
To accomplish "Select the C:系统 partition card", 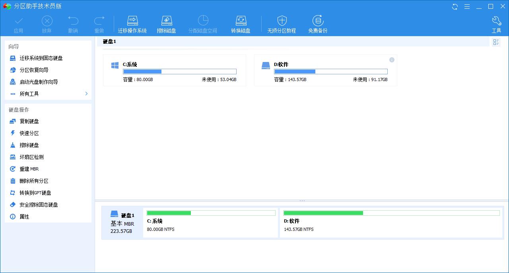I will click(x=175, y=70).
